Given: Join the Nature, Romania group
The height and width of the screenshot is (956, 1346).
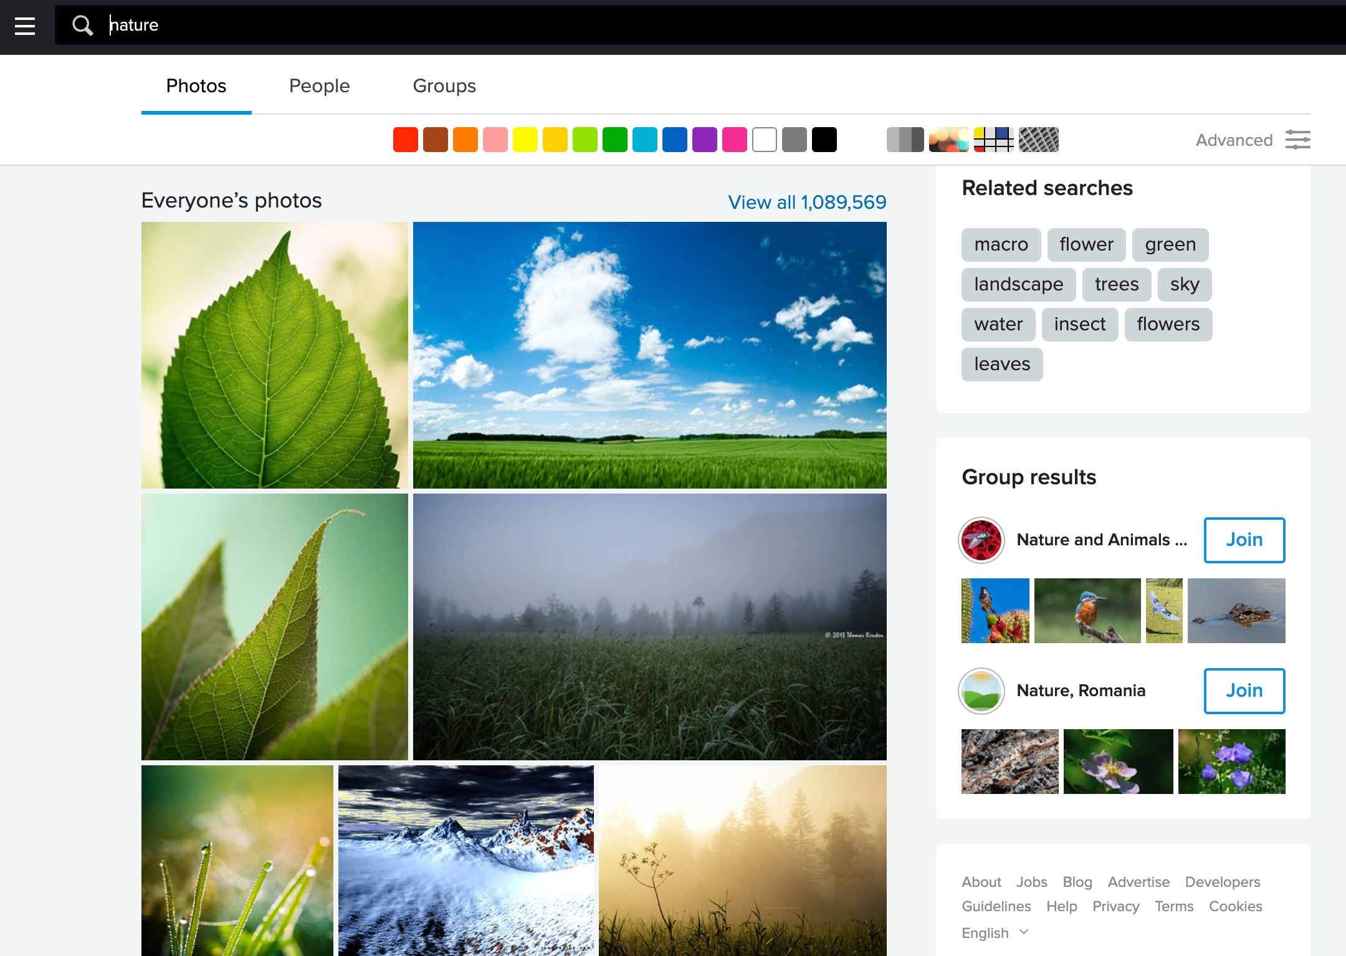Looking at the screenshot, I should 1244,691.
